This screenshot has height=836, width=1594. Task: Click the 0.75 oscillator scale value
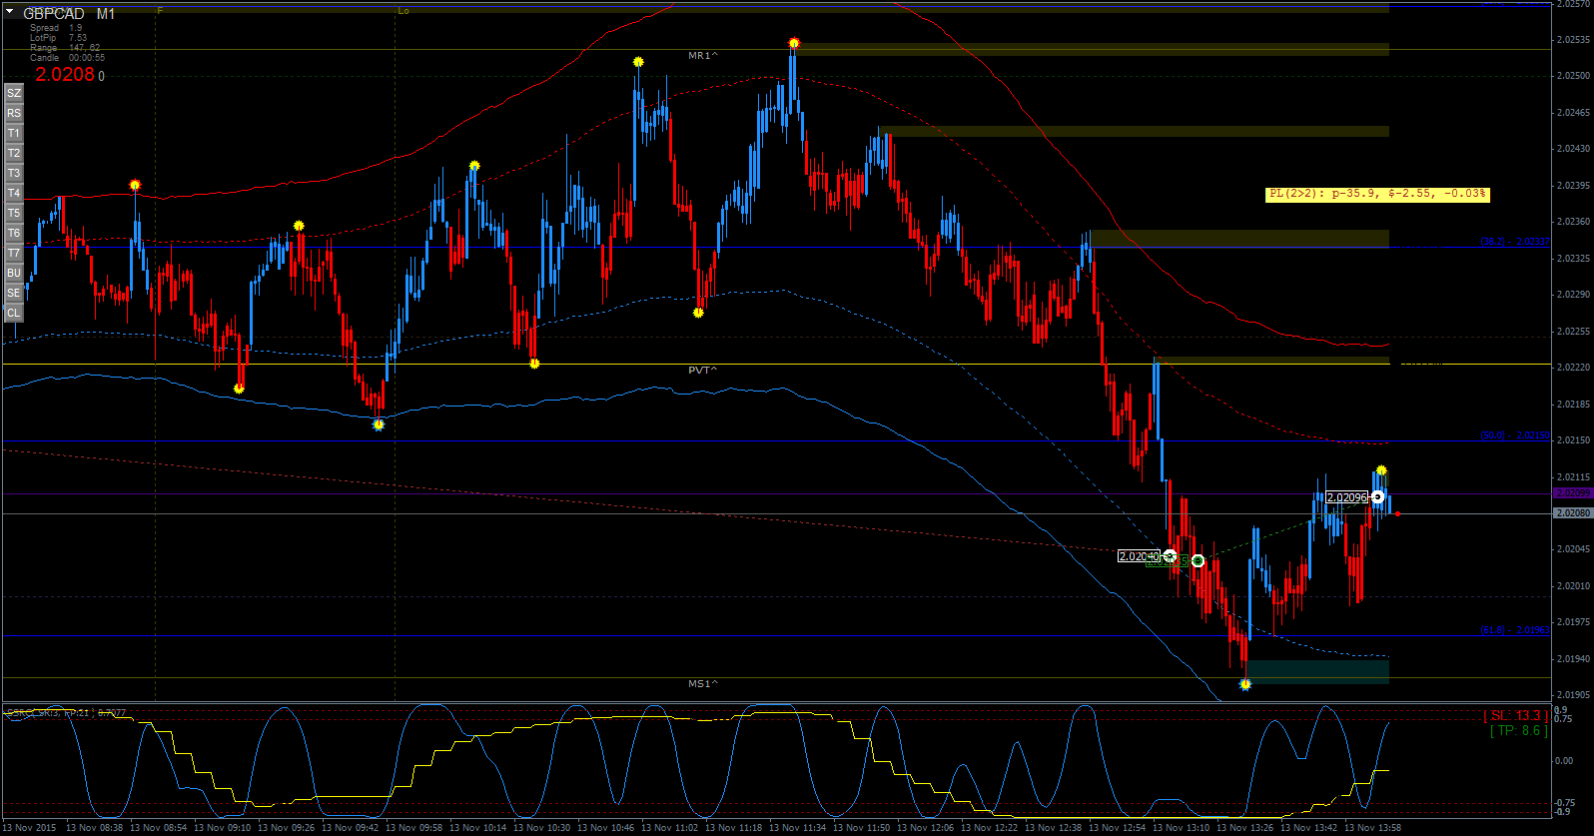click(1564, 719)
